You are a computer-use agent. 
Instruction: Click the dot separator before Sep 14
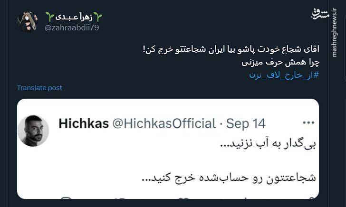pyautogui.click(x=221, y=124)
